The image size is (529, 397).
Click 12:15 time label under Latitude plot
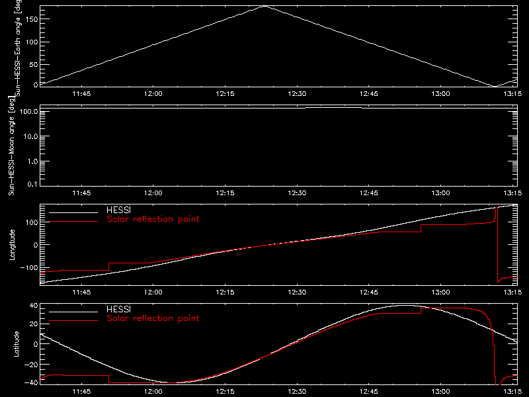[225, 391]
